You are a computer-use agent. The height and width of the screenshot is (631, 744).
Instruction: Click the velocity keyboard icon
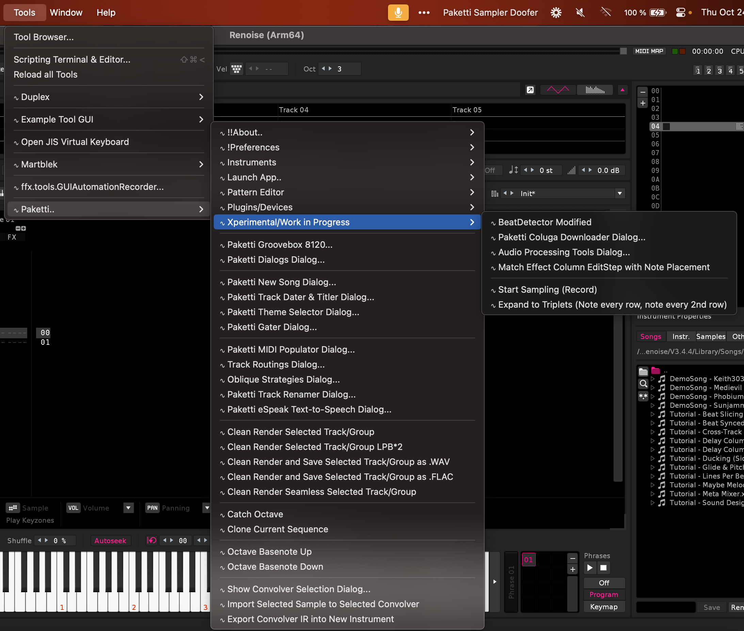click(x=237, y=69)
